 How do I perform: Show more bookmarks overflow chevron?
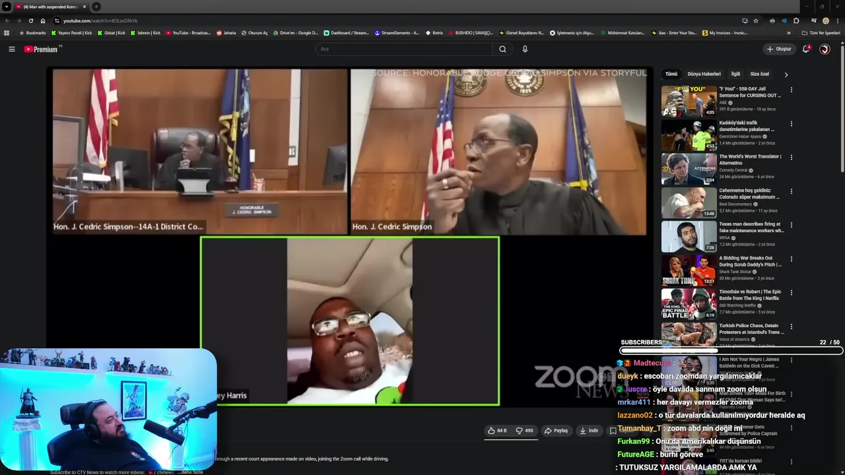click(789, 33)
